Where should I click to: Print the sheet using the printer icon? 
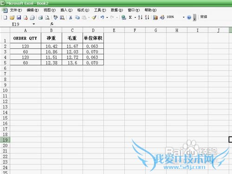tap(40, 17)
